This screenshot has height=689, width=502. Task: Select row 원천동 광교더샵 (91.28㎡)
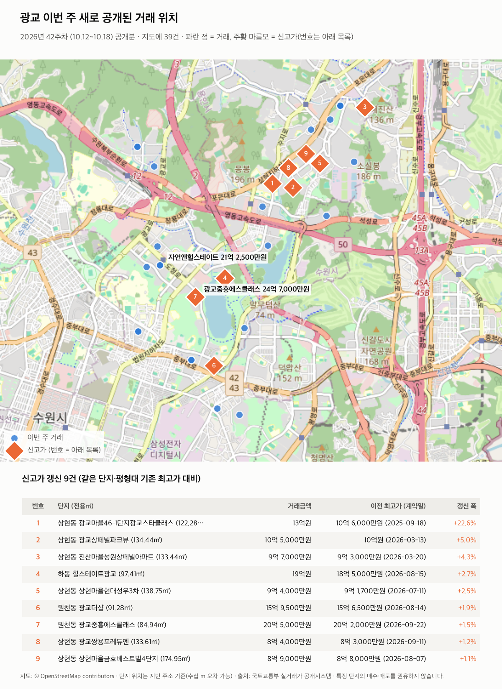click(251, 608)
